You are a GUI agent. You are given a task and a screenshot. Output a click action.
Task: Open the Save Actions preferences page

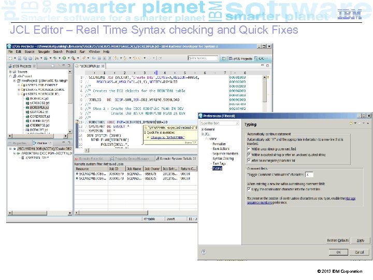click(221, 149)
